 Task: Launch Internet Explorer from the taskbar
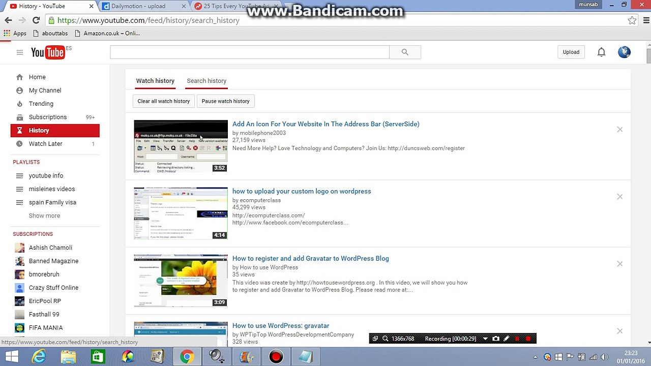(39, 357)
